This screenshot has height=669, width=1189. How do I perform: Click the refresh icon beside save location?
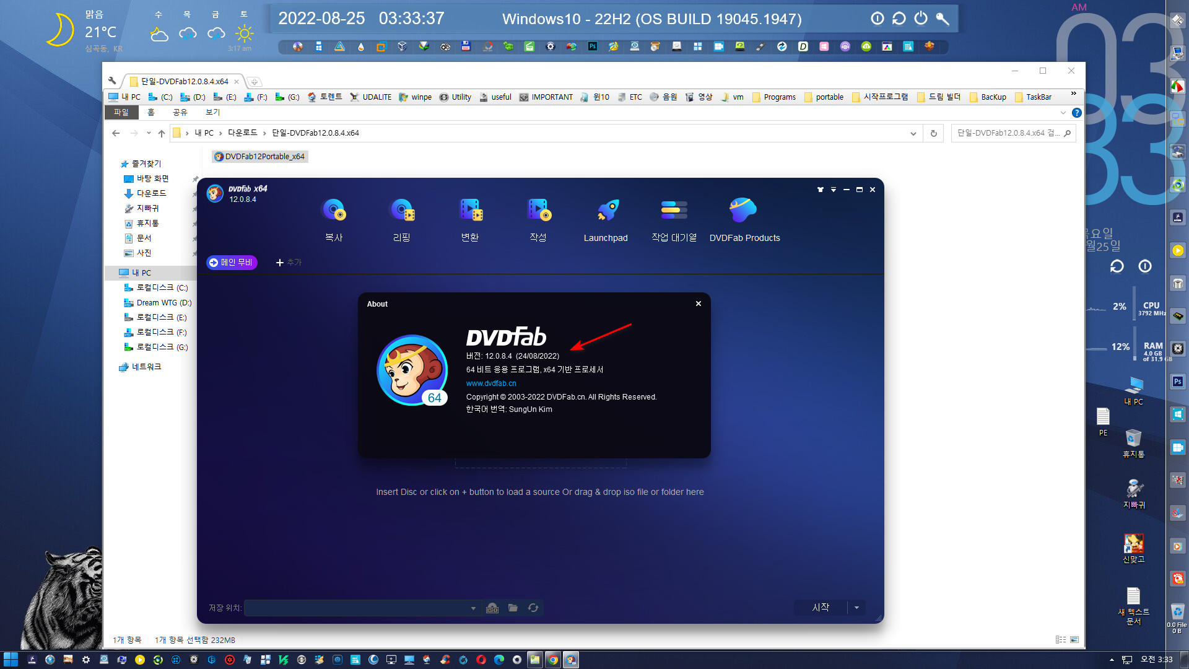533,608
